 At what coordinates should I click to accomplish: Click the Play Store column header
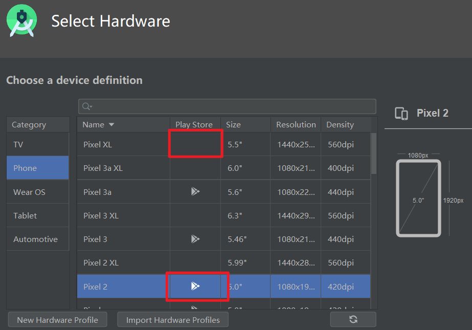pos(195,125)
